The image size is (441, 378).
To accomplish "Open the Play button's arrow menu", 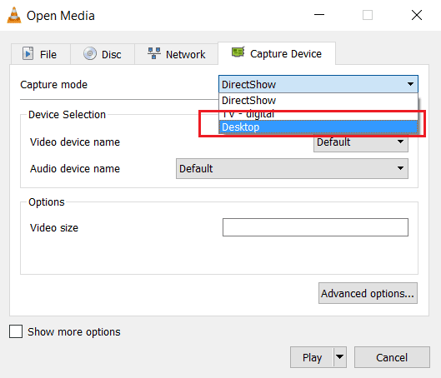I will (x=340, y=357).
